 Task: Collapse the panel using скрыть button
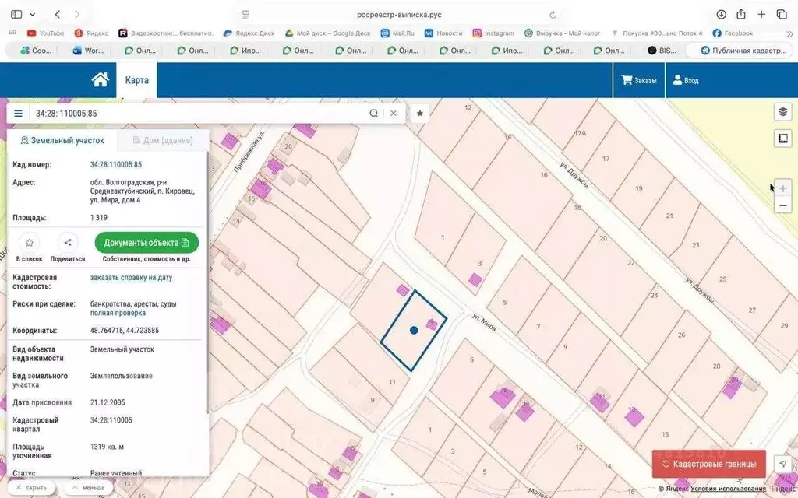[31, 488]
